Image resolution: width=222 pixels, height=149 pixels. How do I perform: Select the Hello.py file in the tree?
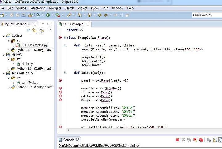pos(27,64)
